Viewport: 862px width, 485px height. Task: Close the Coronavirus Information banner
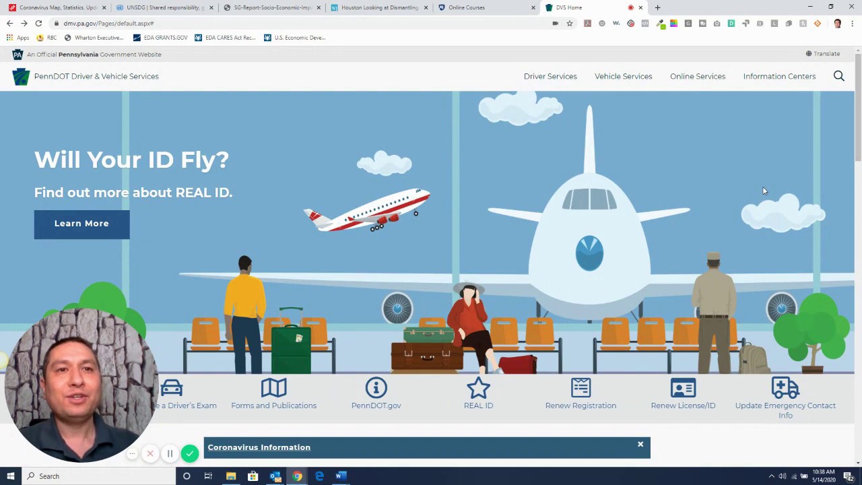tap(640, 445)
